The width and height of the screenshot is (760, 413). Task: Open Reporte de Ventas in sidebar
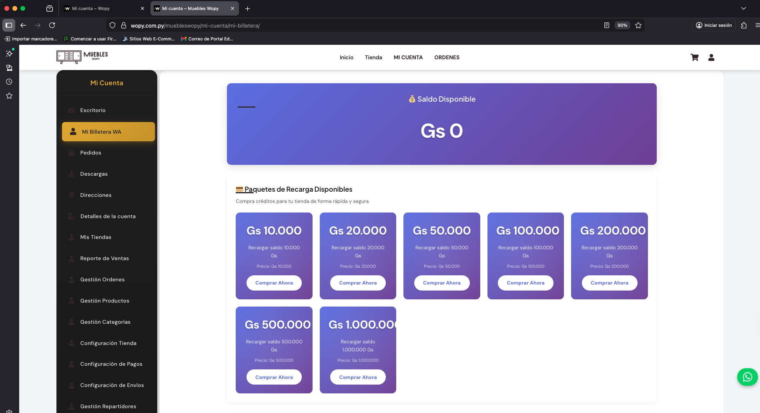click(104, 259)
